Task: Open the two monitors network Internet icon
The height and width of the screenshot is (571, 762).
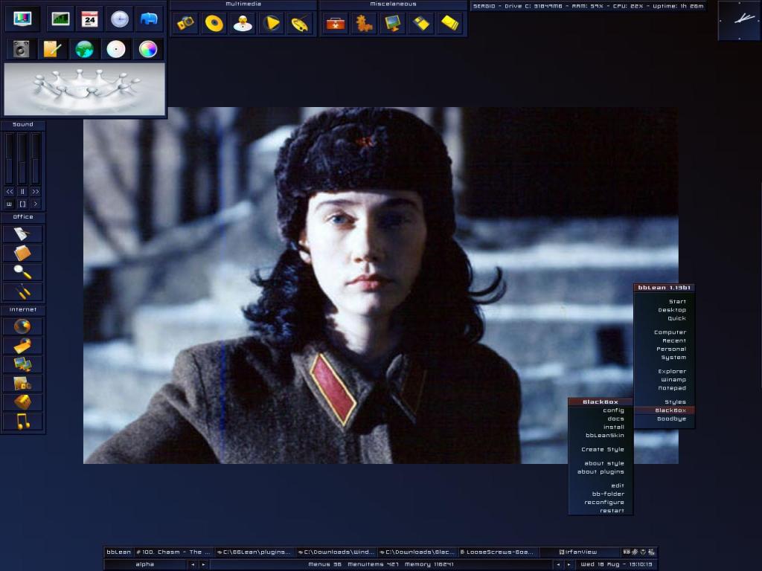Action: pyautogui.click(x=23, y=364)
